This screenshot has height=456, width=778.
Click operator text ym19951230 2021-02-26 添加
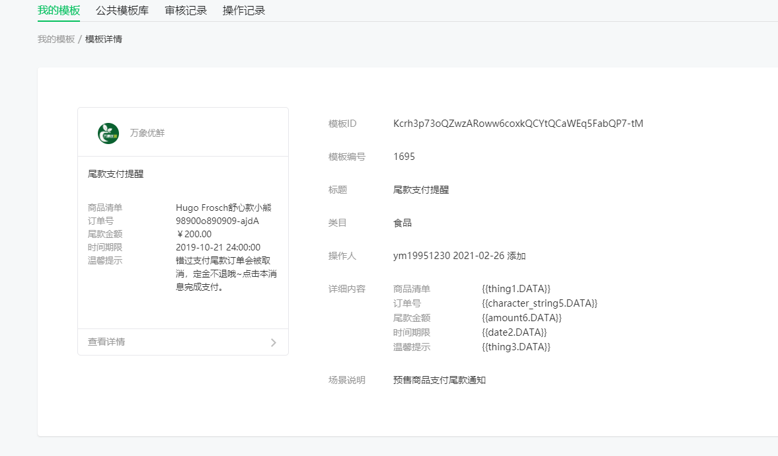point(459,256)
